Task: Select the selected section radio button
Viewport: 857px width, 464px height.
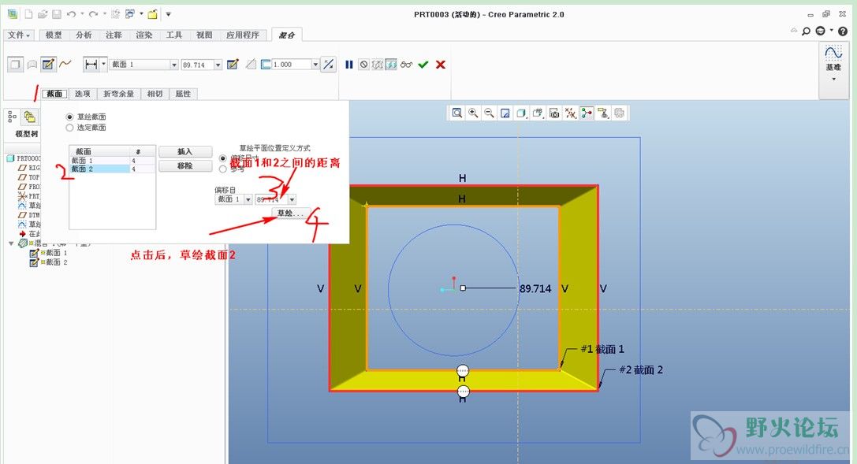Action: pyautogui.click(x=69, y=128)
